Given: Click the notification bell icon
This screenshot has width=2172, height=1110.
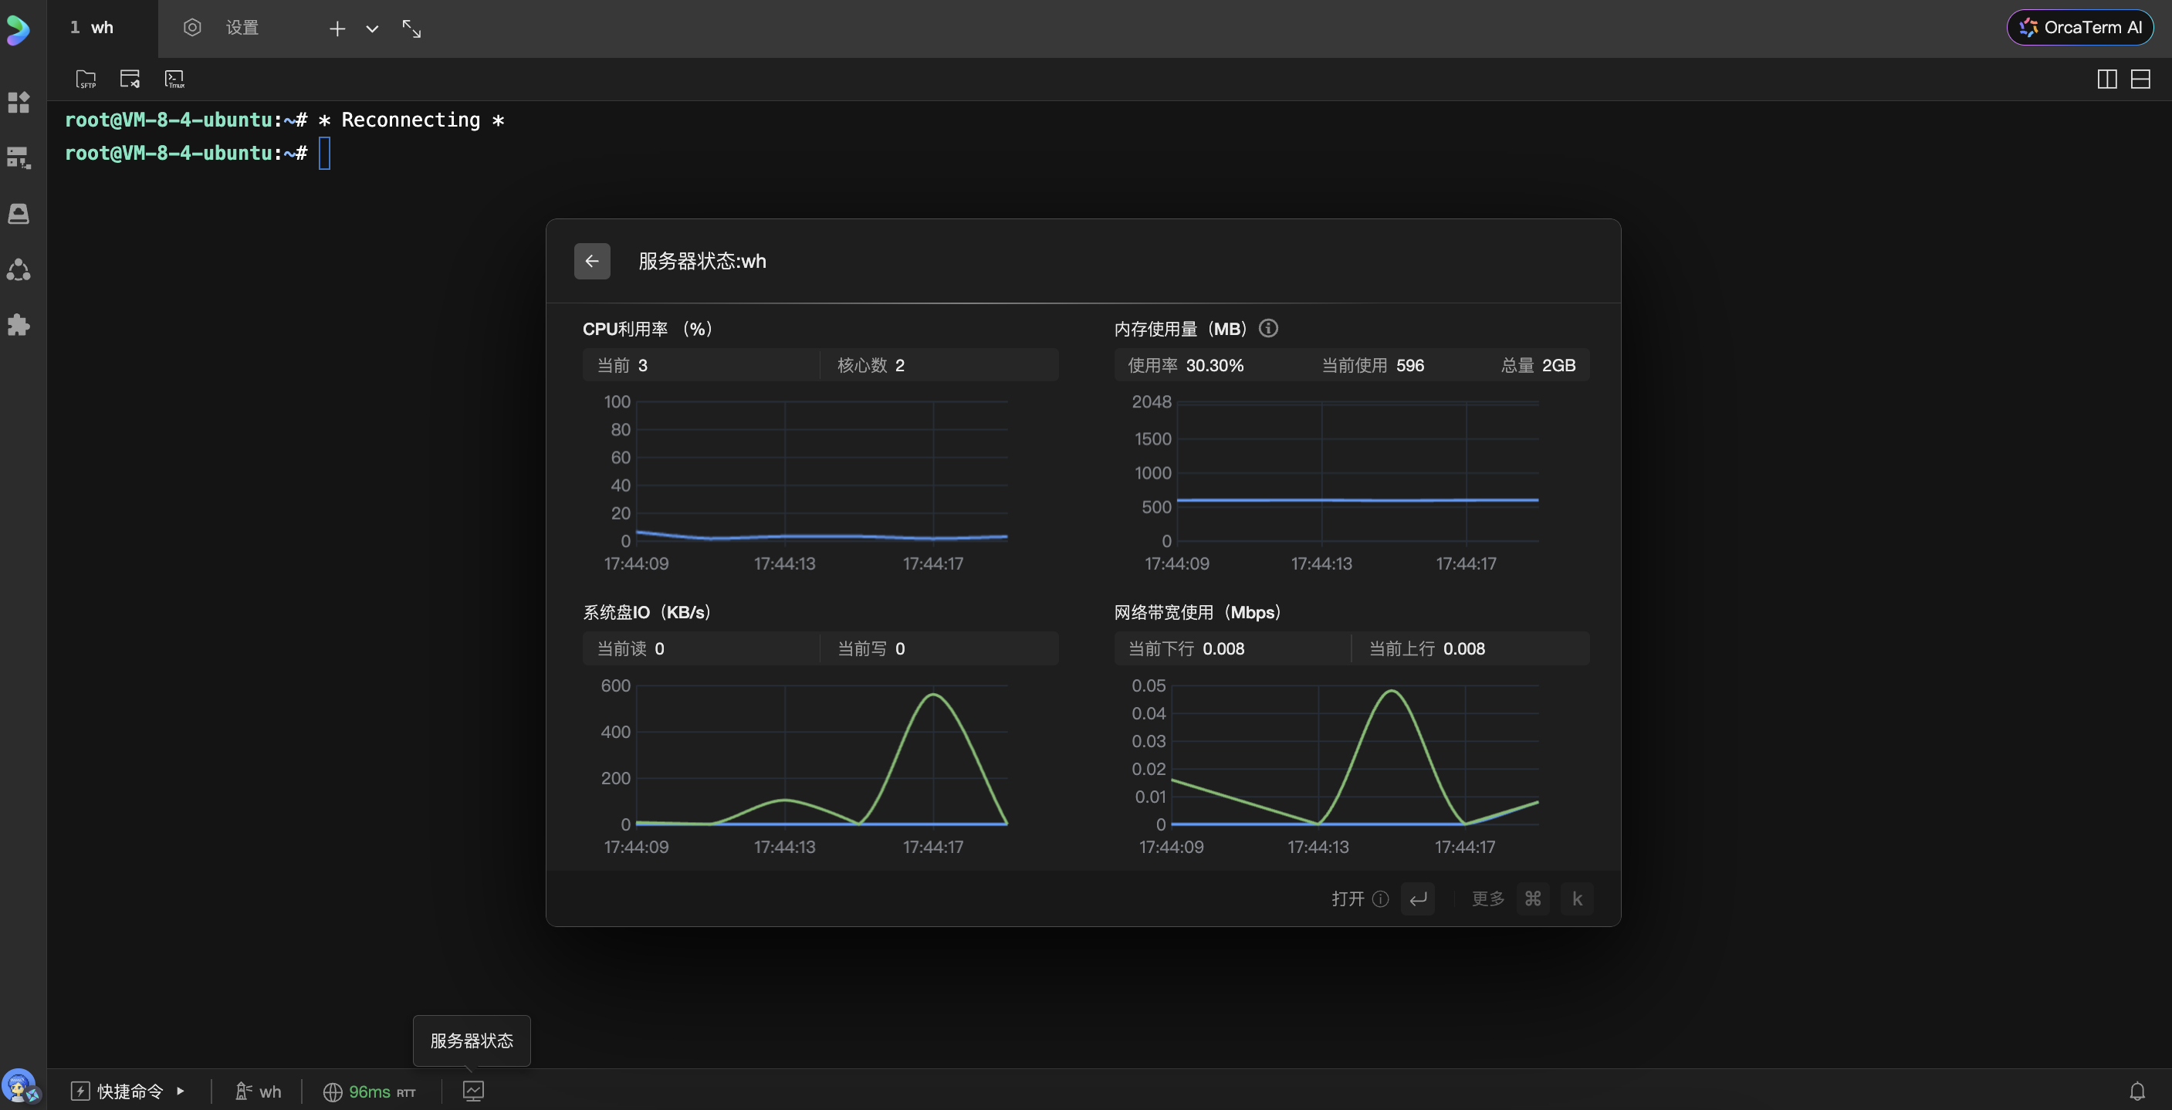Looking at the screenshot, I should coord(2136,1091).
